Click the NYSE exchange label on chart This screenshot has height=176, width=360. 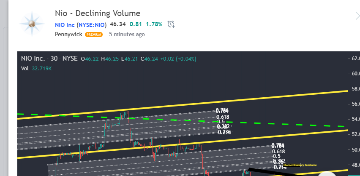click(70, 59)
